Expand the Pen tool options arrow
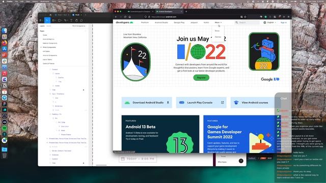 (x=68, y=20)
